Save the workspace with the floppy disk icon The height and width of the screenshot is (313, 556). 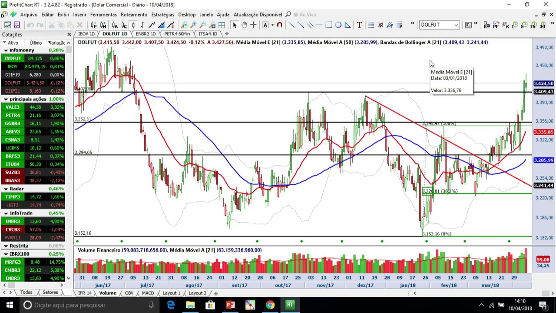17,25
